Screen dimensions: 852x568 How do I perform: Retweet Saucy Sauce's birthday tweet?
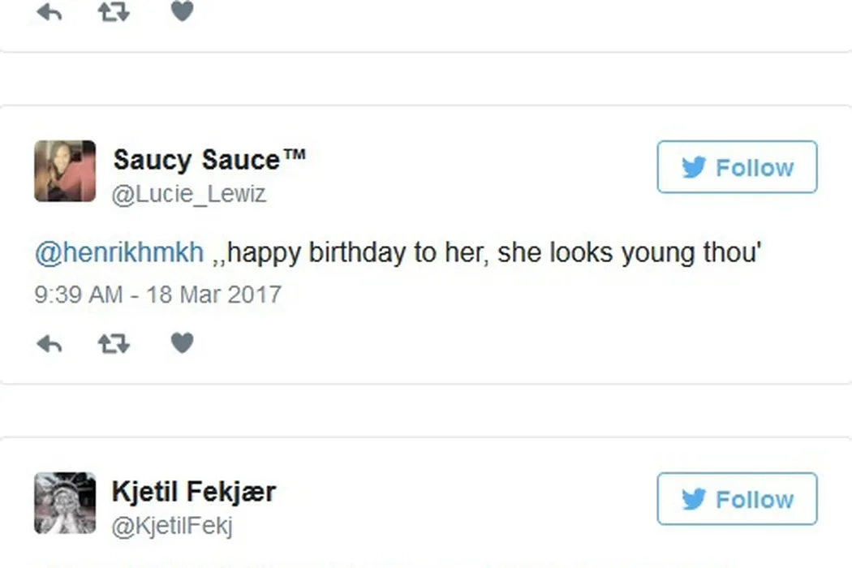114,344
